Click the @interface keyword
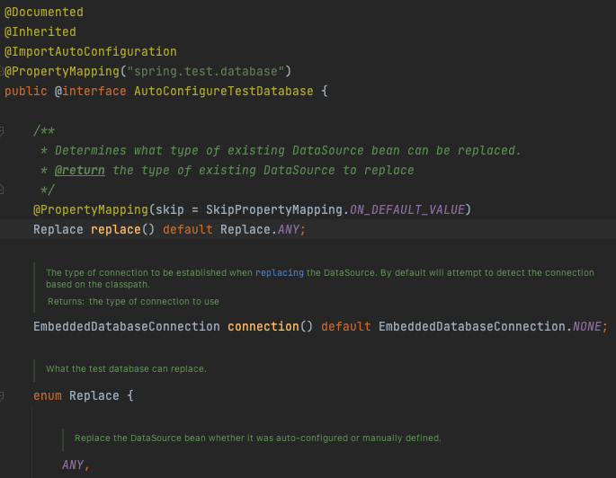The image size is (616, 478). (x=90, y=91)
